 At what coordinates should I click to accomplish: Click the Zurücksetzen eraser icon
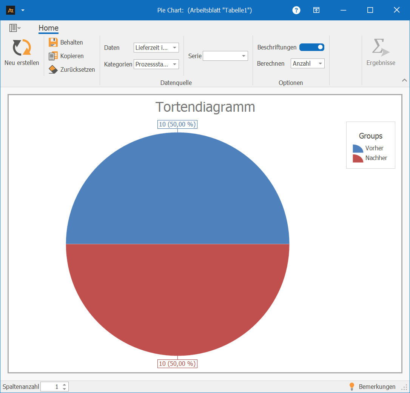[53, 69]
